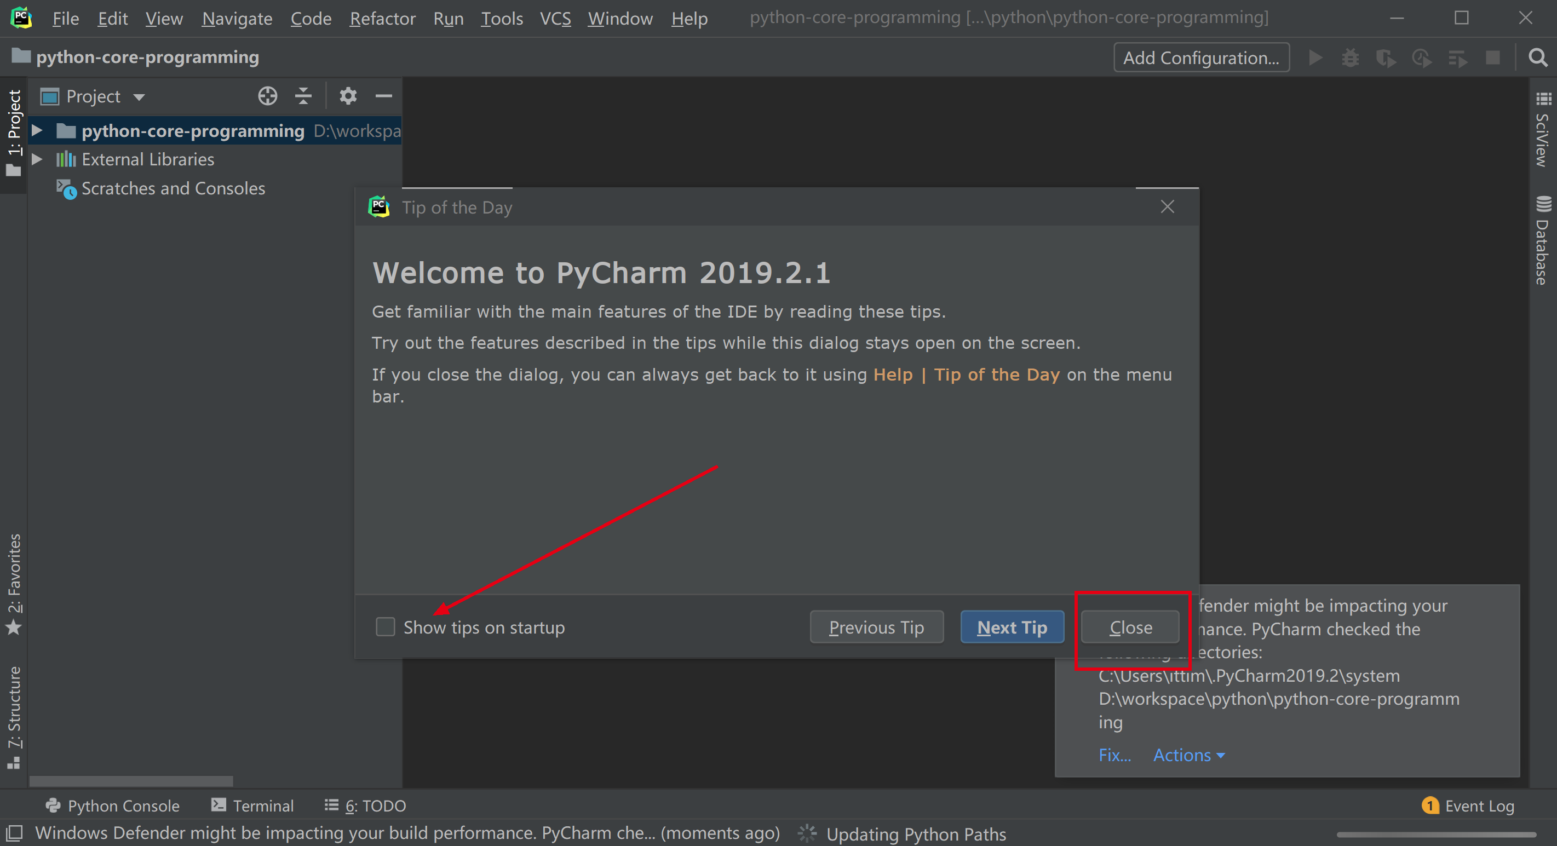Image resolution: width=1557 pixels, height=846 pixels.
Task: Disable Show tips on startup checkbox
Action: [x=384, y=626]
